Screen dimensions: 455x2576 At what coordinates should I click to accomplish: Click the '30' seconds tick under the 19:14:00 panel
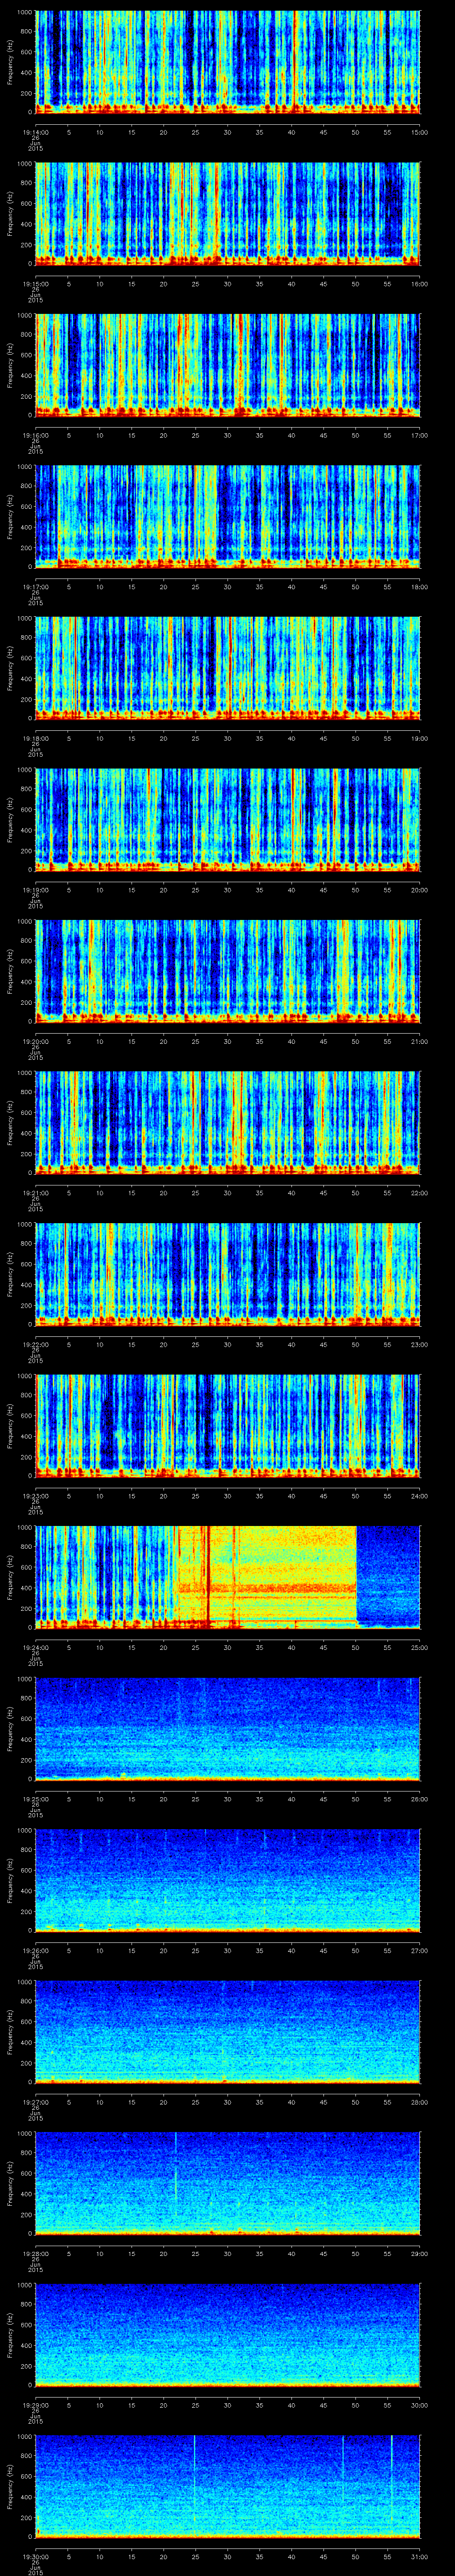[x=228, y=132]
